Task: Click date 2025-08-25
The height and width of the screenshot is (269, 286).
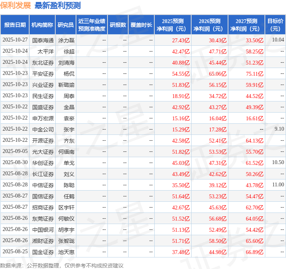Action: coord(15,251)
